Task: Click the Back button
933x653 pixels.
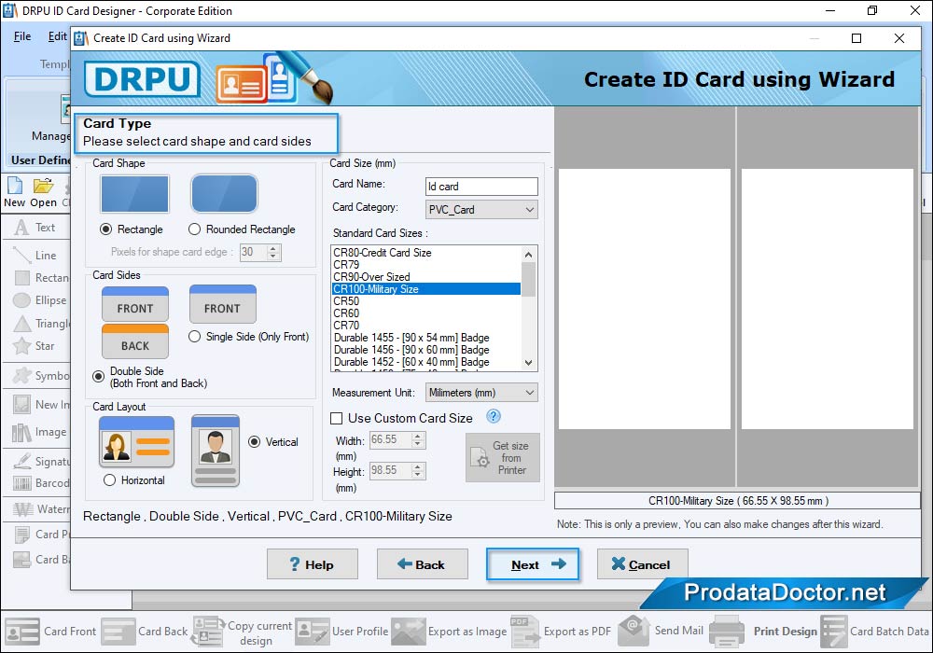Action: 423,564
